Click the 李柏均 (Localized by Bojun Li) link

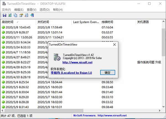click(71, 73)
